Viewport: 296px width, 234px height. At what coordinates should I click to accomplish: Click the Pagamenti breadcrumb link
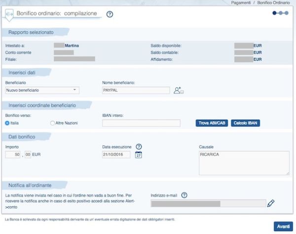[241, 3]
